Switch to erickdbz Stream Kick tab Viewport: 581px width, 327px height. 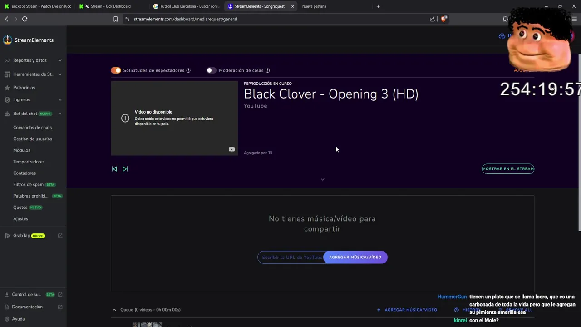click(x=37, y=6)
